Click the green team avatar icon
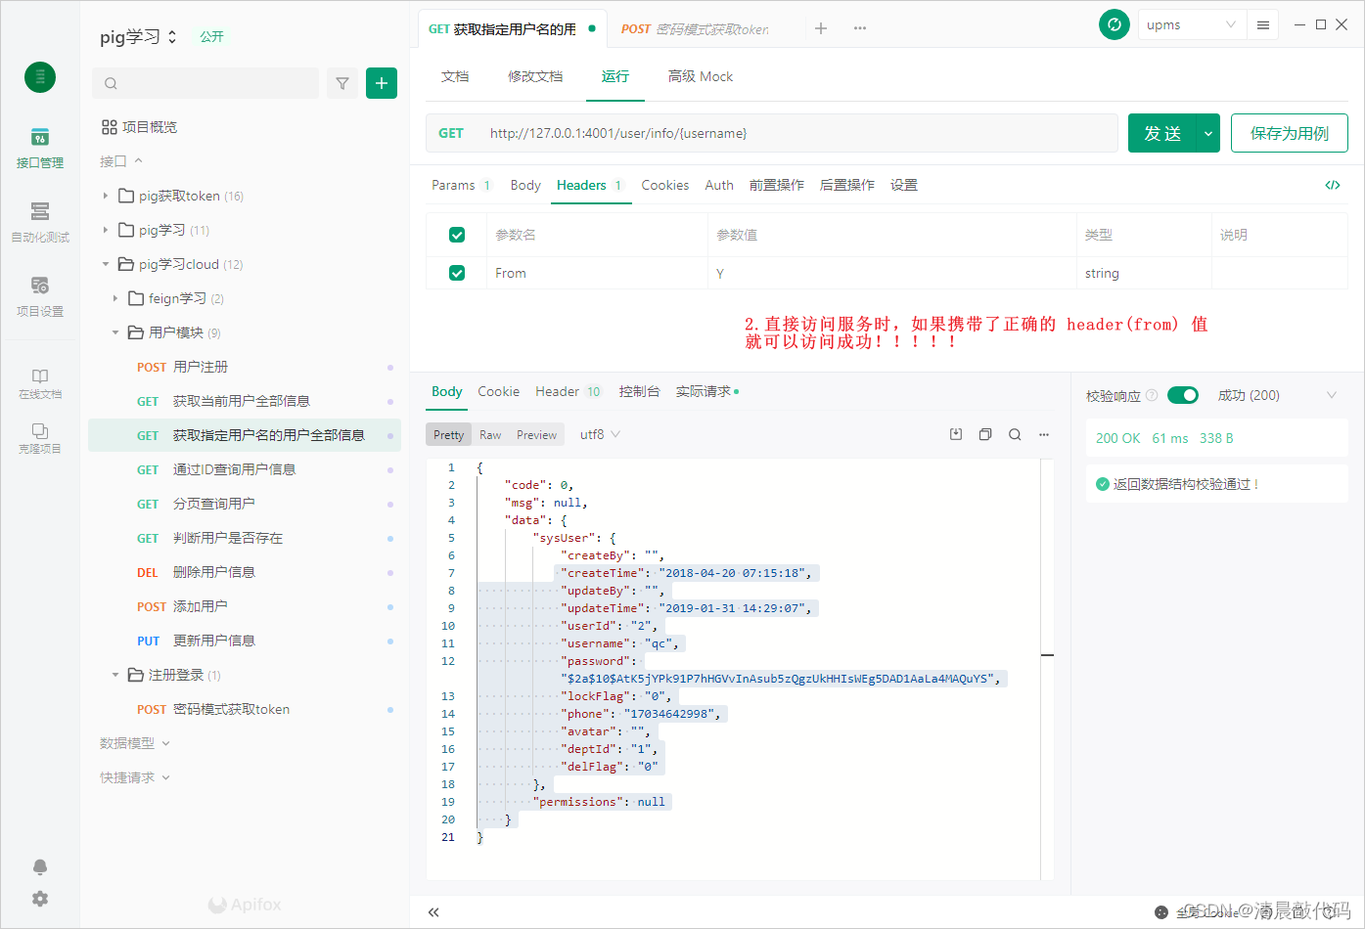 (x=40, y=77)
